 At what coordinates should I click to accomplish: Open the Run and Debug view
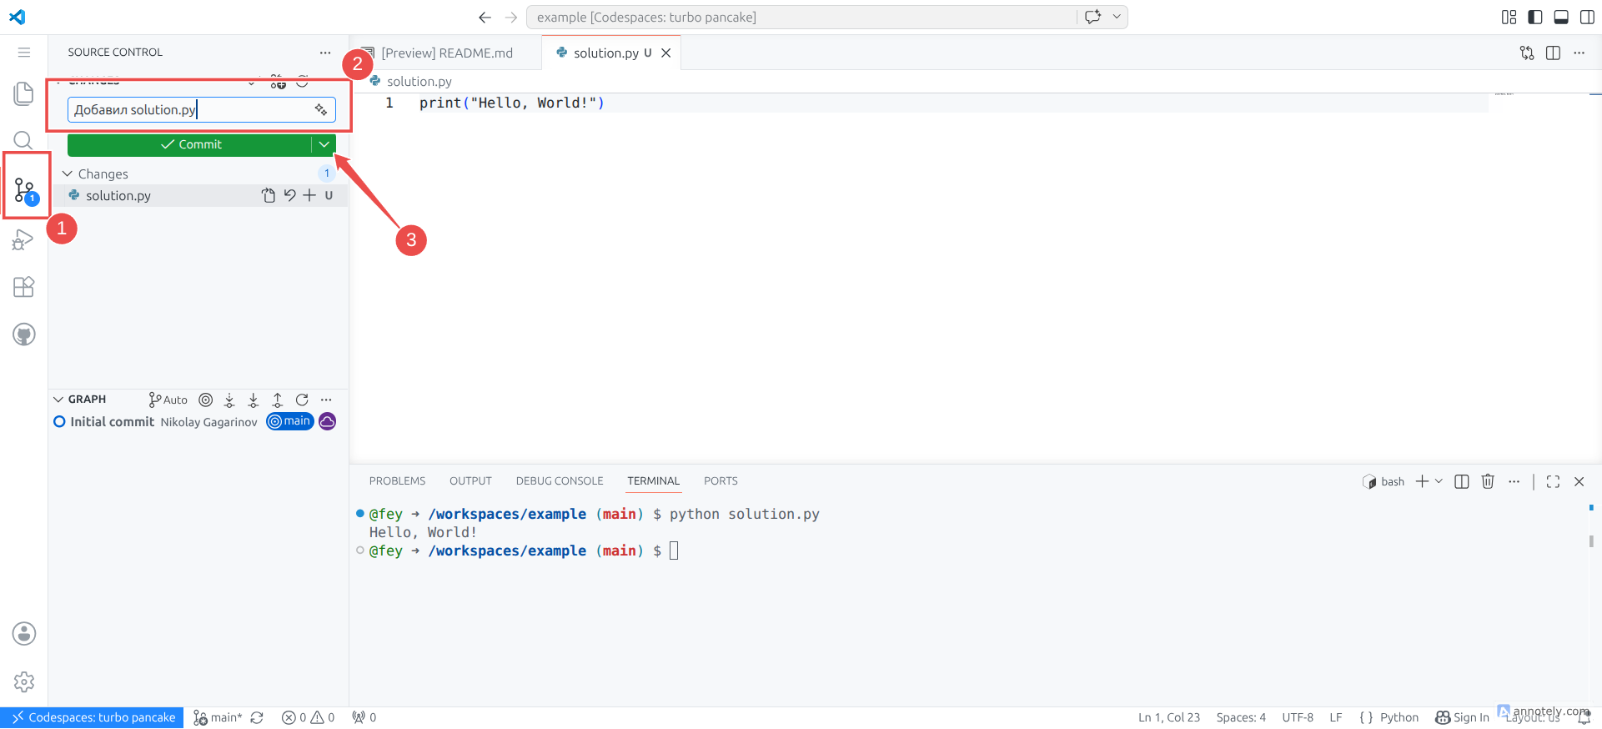pyautogui.click(x=23, y=240)
